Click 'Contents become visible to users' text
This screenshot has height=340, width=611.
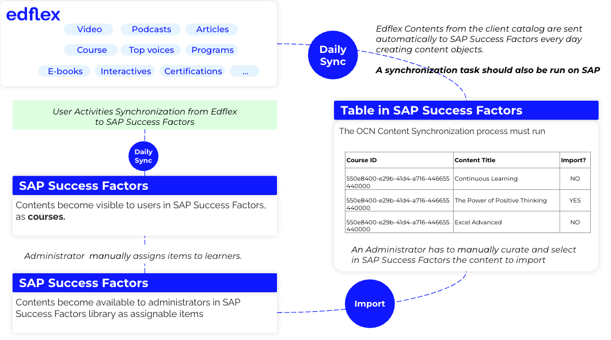coord(141,211)
